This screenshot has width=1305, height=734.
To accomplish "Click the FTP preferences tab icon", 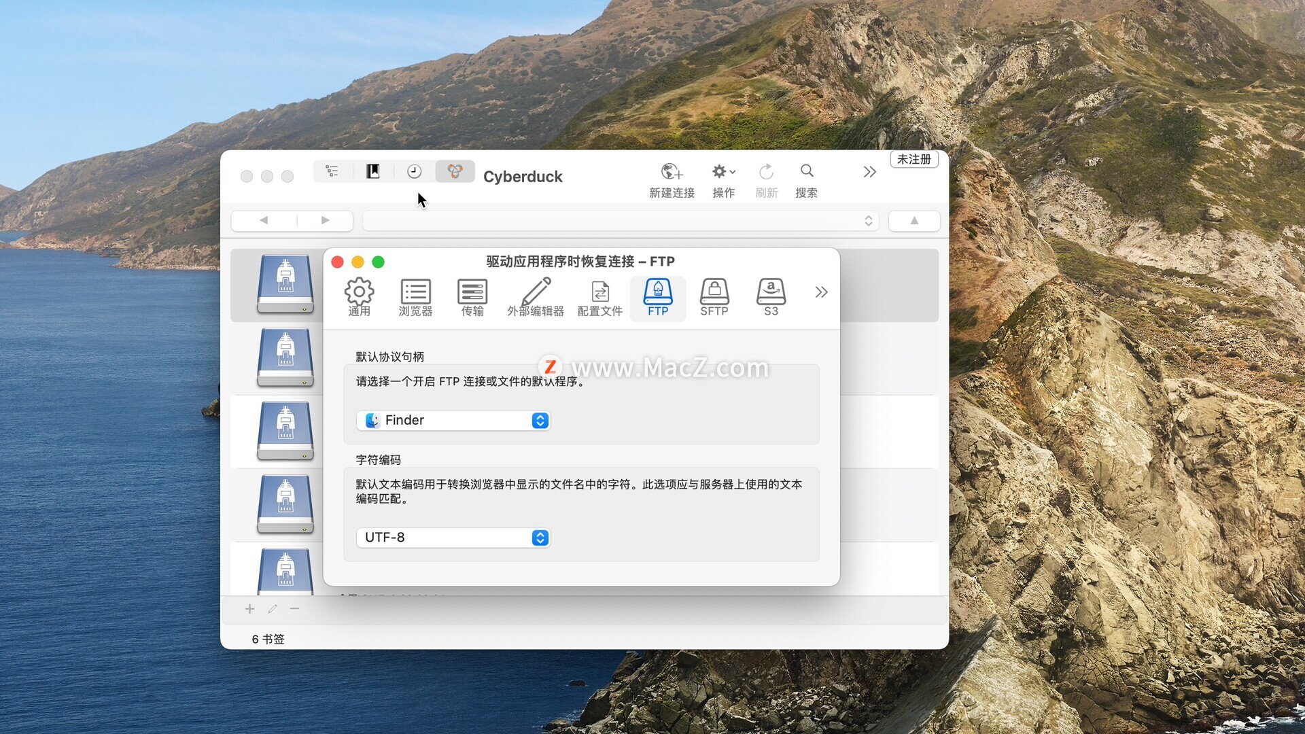I will (657, 292).
